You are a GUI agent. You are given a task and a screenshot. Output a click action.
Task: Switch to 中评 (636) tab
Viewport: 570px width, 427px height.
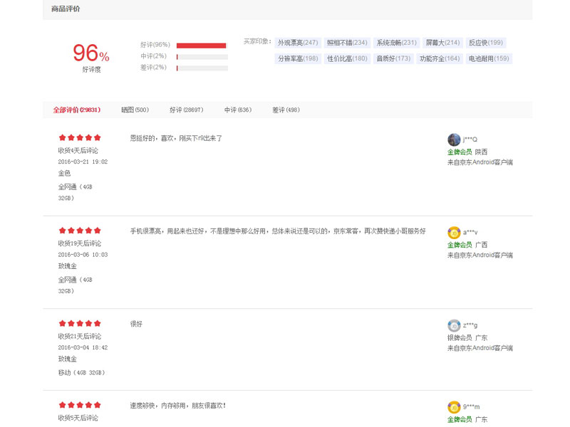point(238,110)
